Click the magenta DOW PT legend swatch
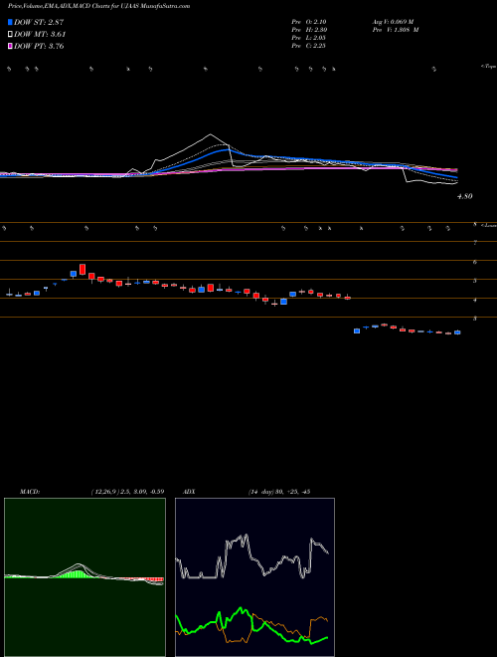The height and width of the screenshot is (657, 497). point(10,46)
